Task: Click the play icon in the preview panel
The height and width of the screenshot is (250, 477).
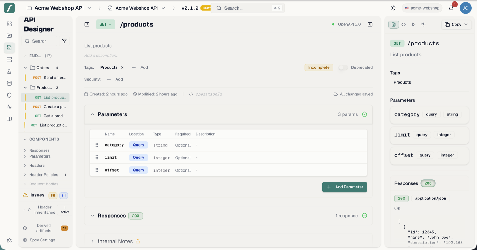Action: tap(413, 25)
